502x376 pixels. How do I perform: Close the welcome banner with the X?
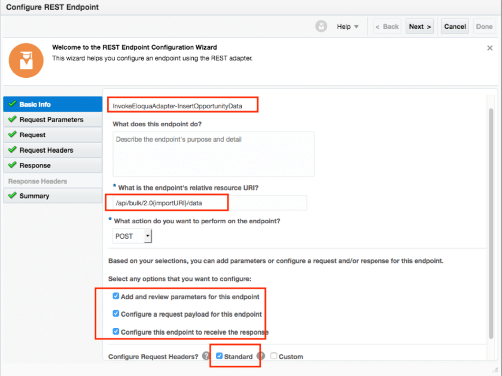490,48
